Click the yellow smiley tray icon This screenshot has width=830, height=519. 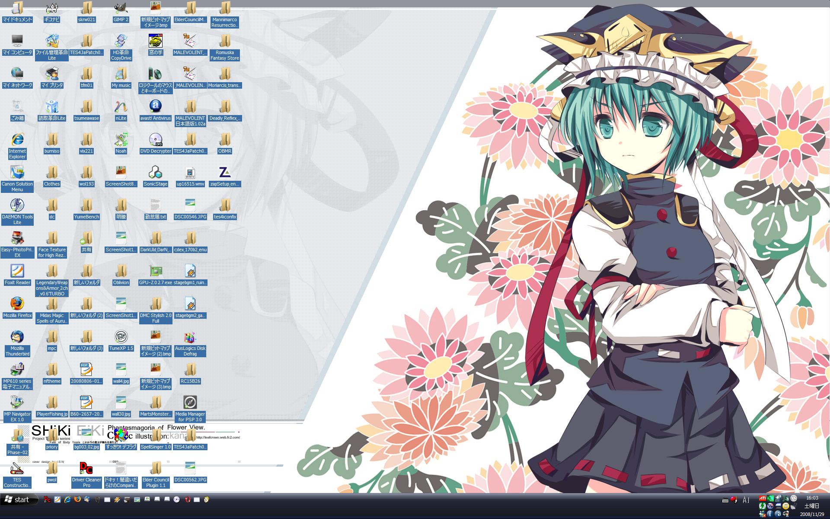(785, 506)
